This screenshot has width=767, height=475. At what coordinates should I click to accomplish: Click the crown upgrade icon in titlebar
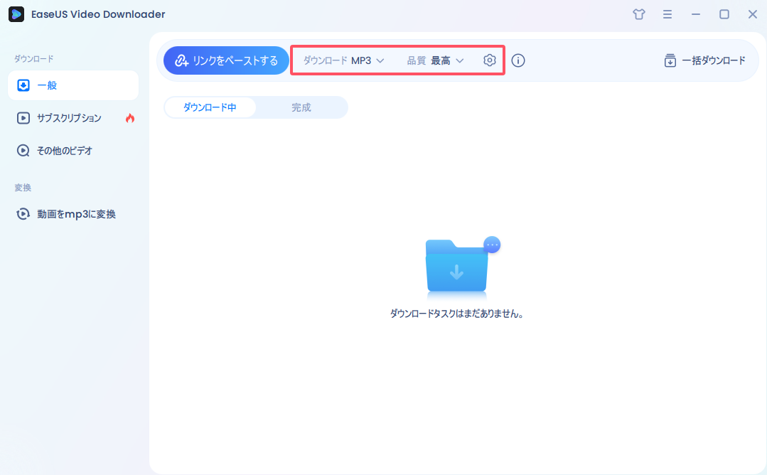tap(638, 14)
